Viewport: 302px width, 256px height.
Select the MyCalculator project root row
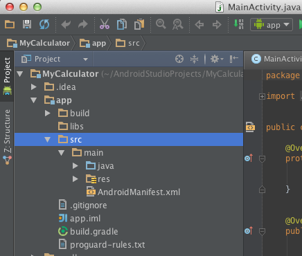pyautogui.click(x=129, y=74)
